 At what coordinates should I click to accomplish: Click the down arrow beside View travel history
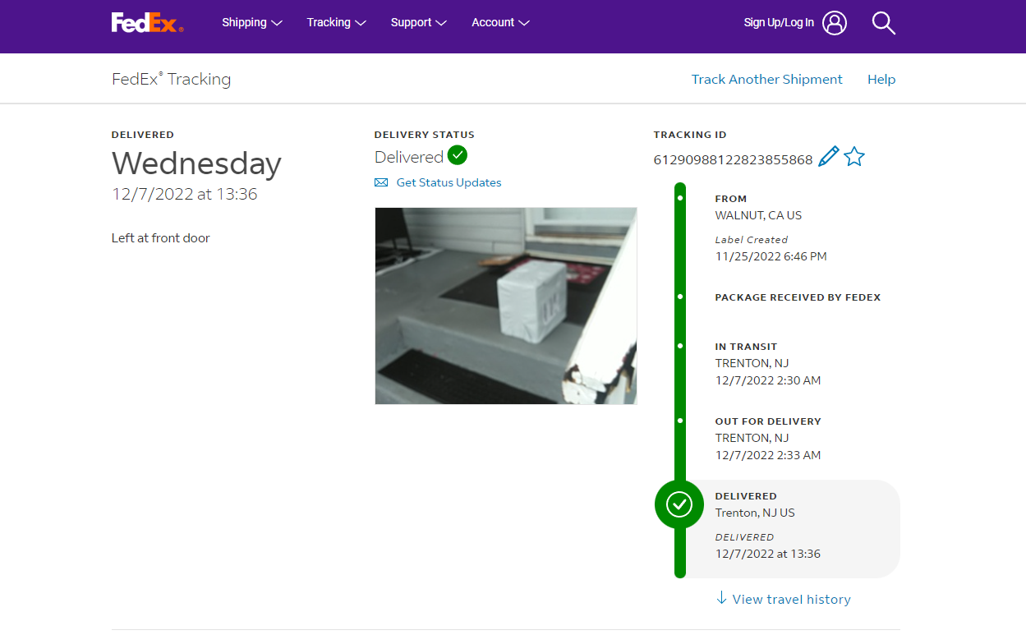721,598
